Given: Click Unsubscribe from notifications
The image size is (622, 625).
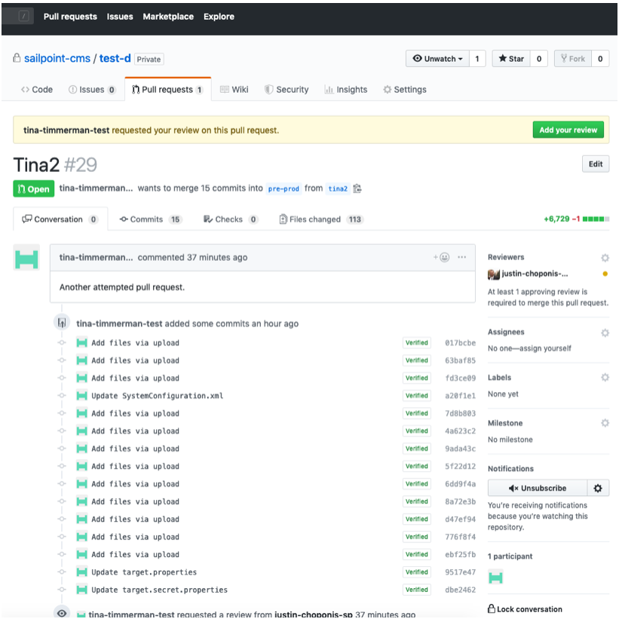Looking at the screenshot, I should click(537, 488).
